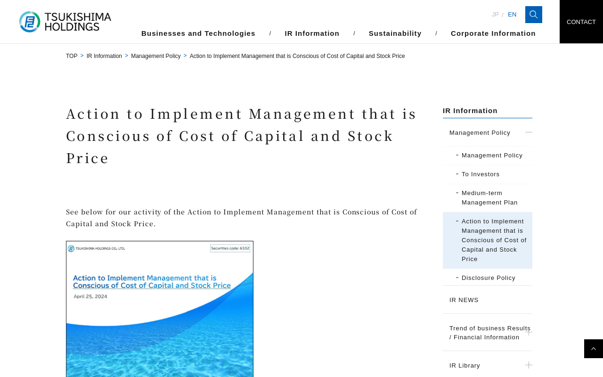Click the Tsukishima Holdings logo
603x377 pixels.
coord(65,22)
